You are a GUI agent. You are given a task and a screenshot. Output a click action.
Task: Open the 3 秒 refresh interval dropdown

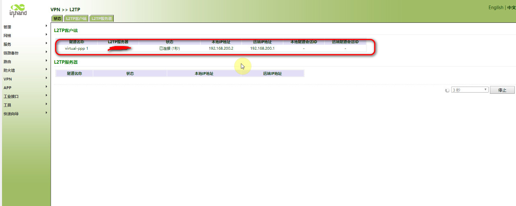(x=470, y=90)
